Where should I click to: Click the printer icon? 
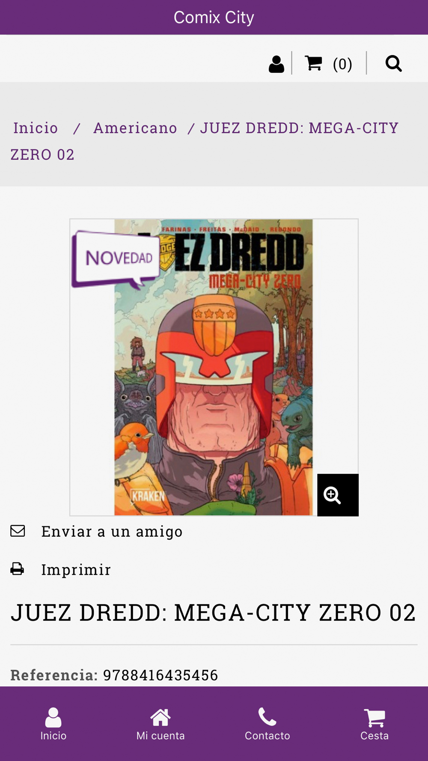pyautogui.click(x=17, y=569)
